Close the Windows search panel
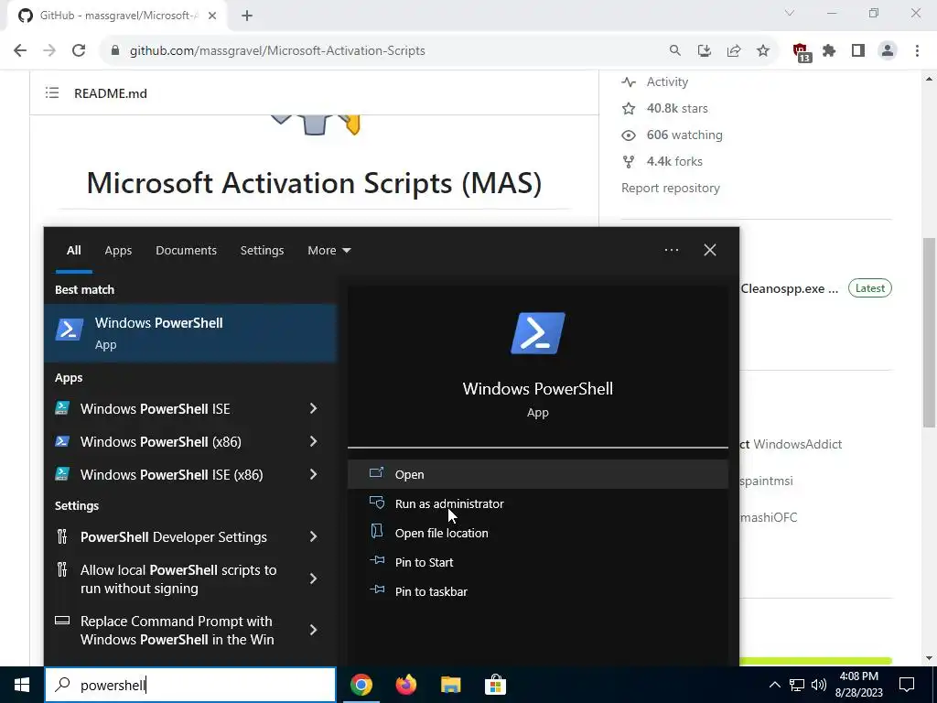 tap(710, 250)
